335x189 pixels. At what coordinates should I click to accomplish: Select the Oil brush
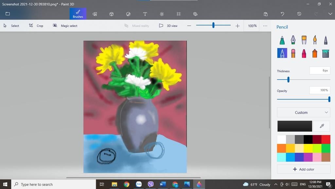304,40
